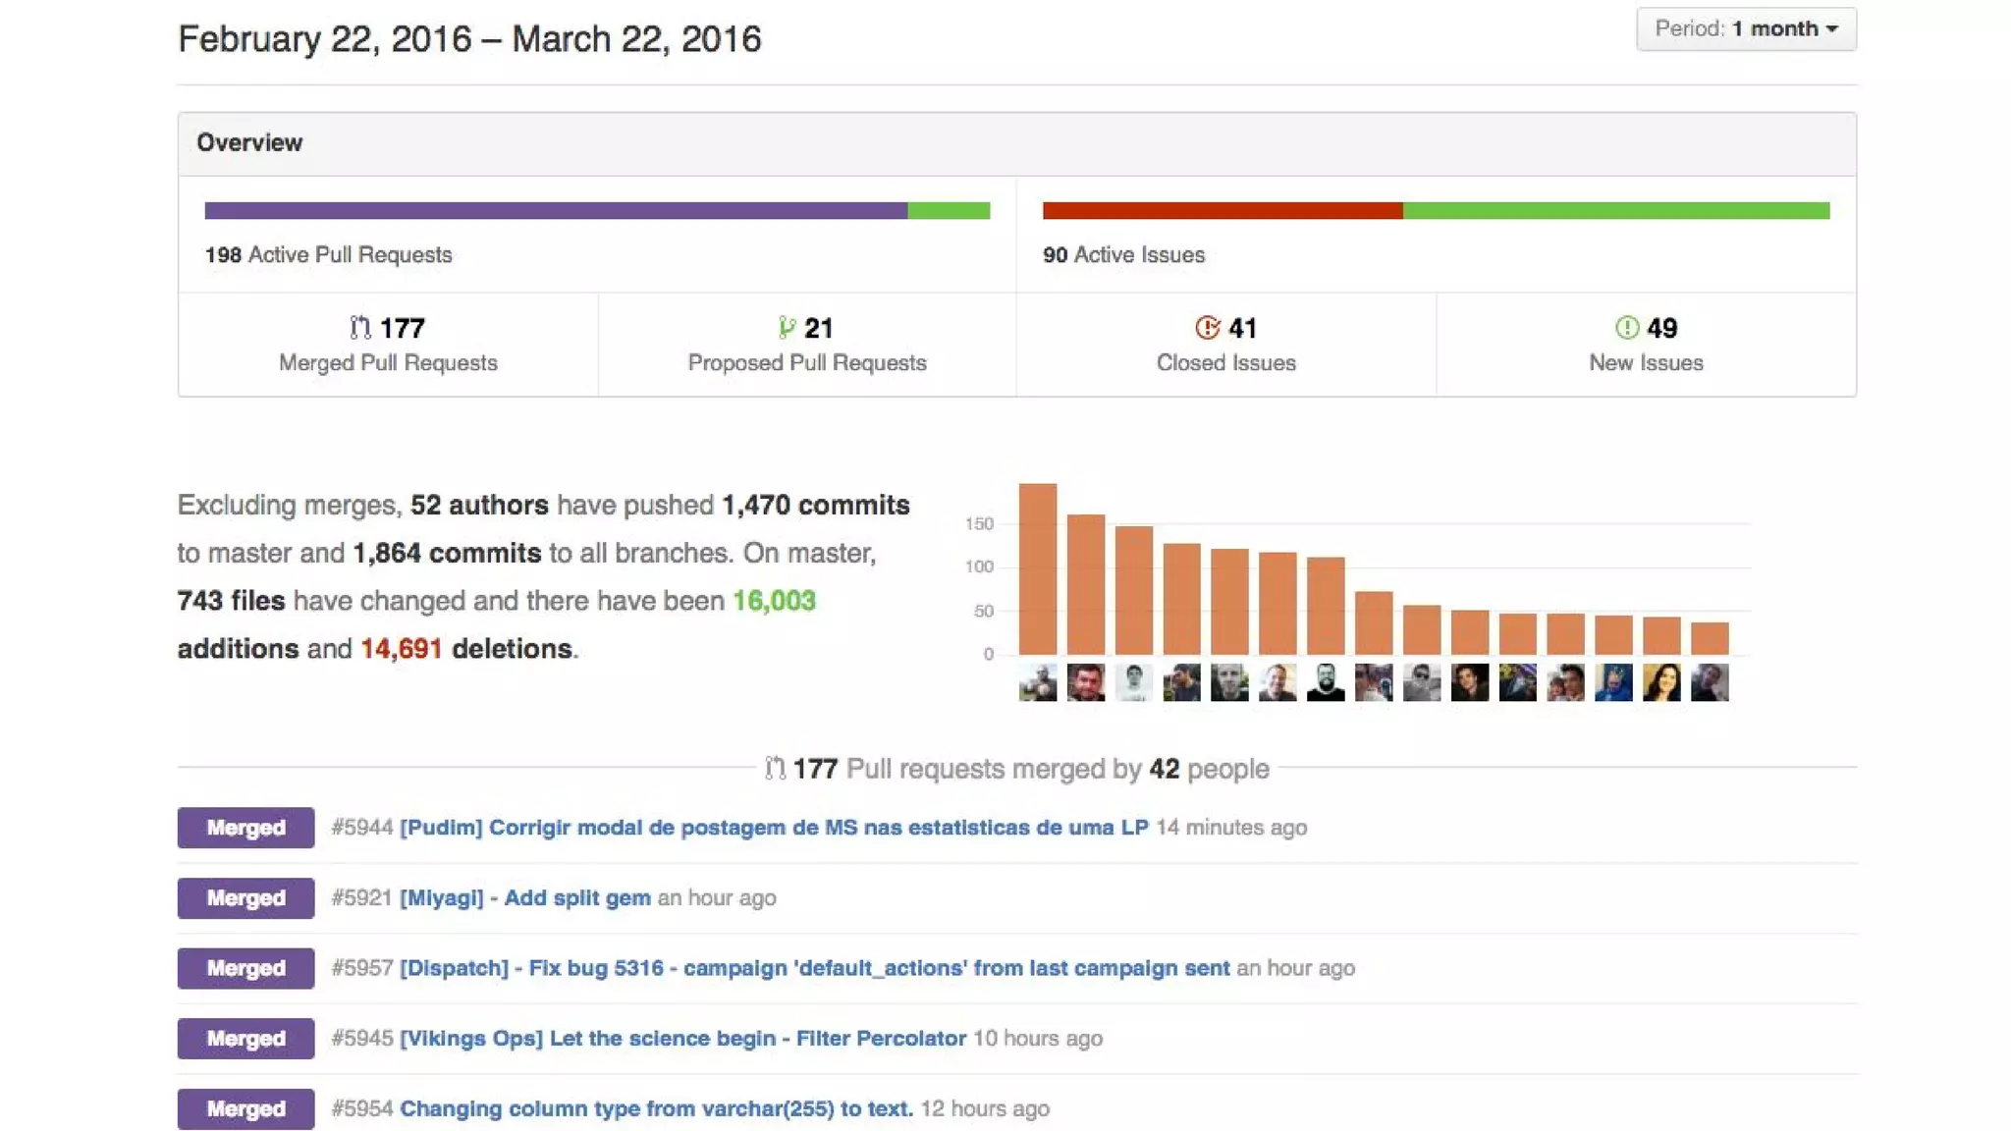The width and height of the screenshot is (2011, 1131).
Task: Click the closed issues red icon
Action: point(1207,327)
